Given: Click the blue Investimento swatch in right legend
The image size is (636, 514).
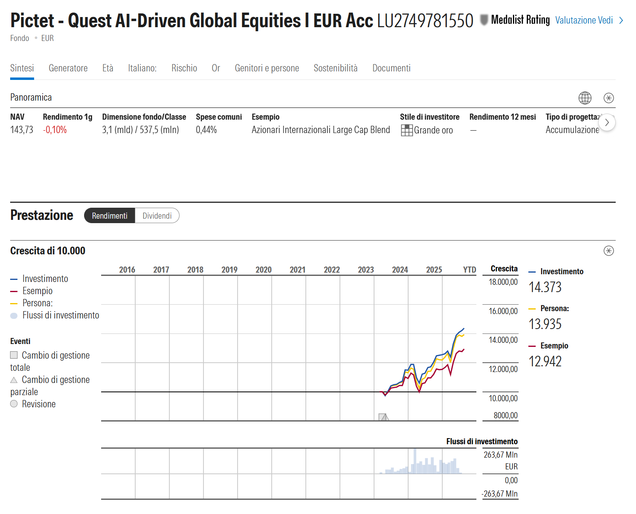Looking at the screenshot, I should click(x=532, y=272).
